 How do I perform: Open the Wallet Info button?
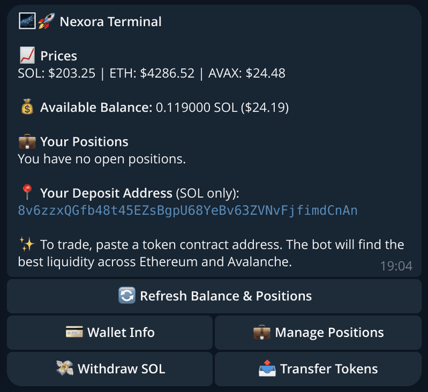pos(110,332)
